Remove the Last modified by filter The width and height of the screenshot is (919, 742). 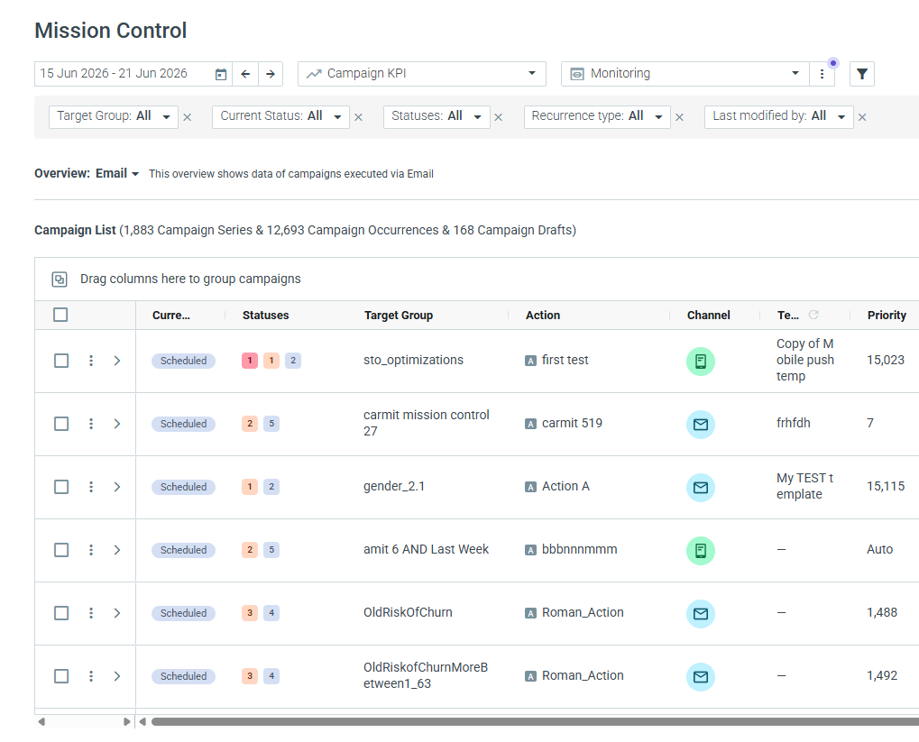(862, 117)
